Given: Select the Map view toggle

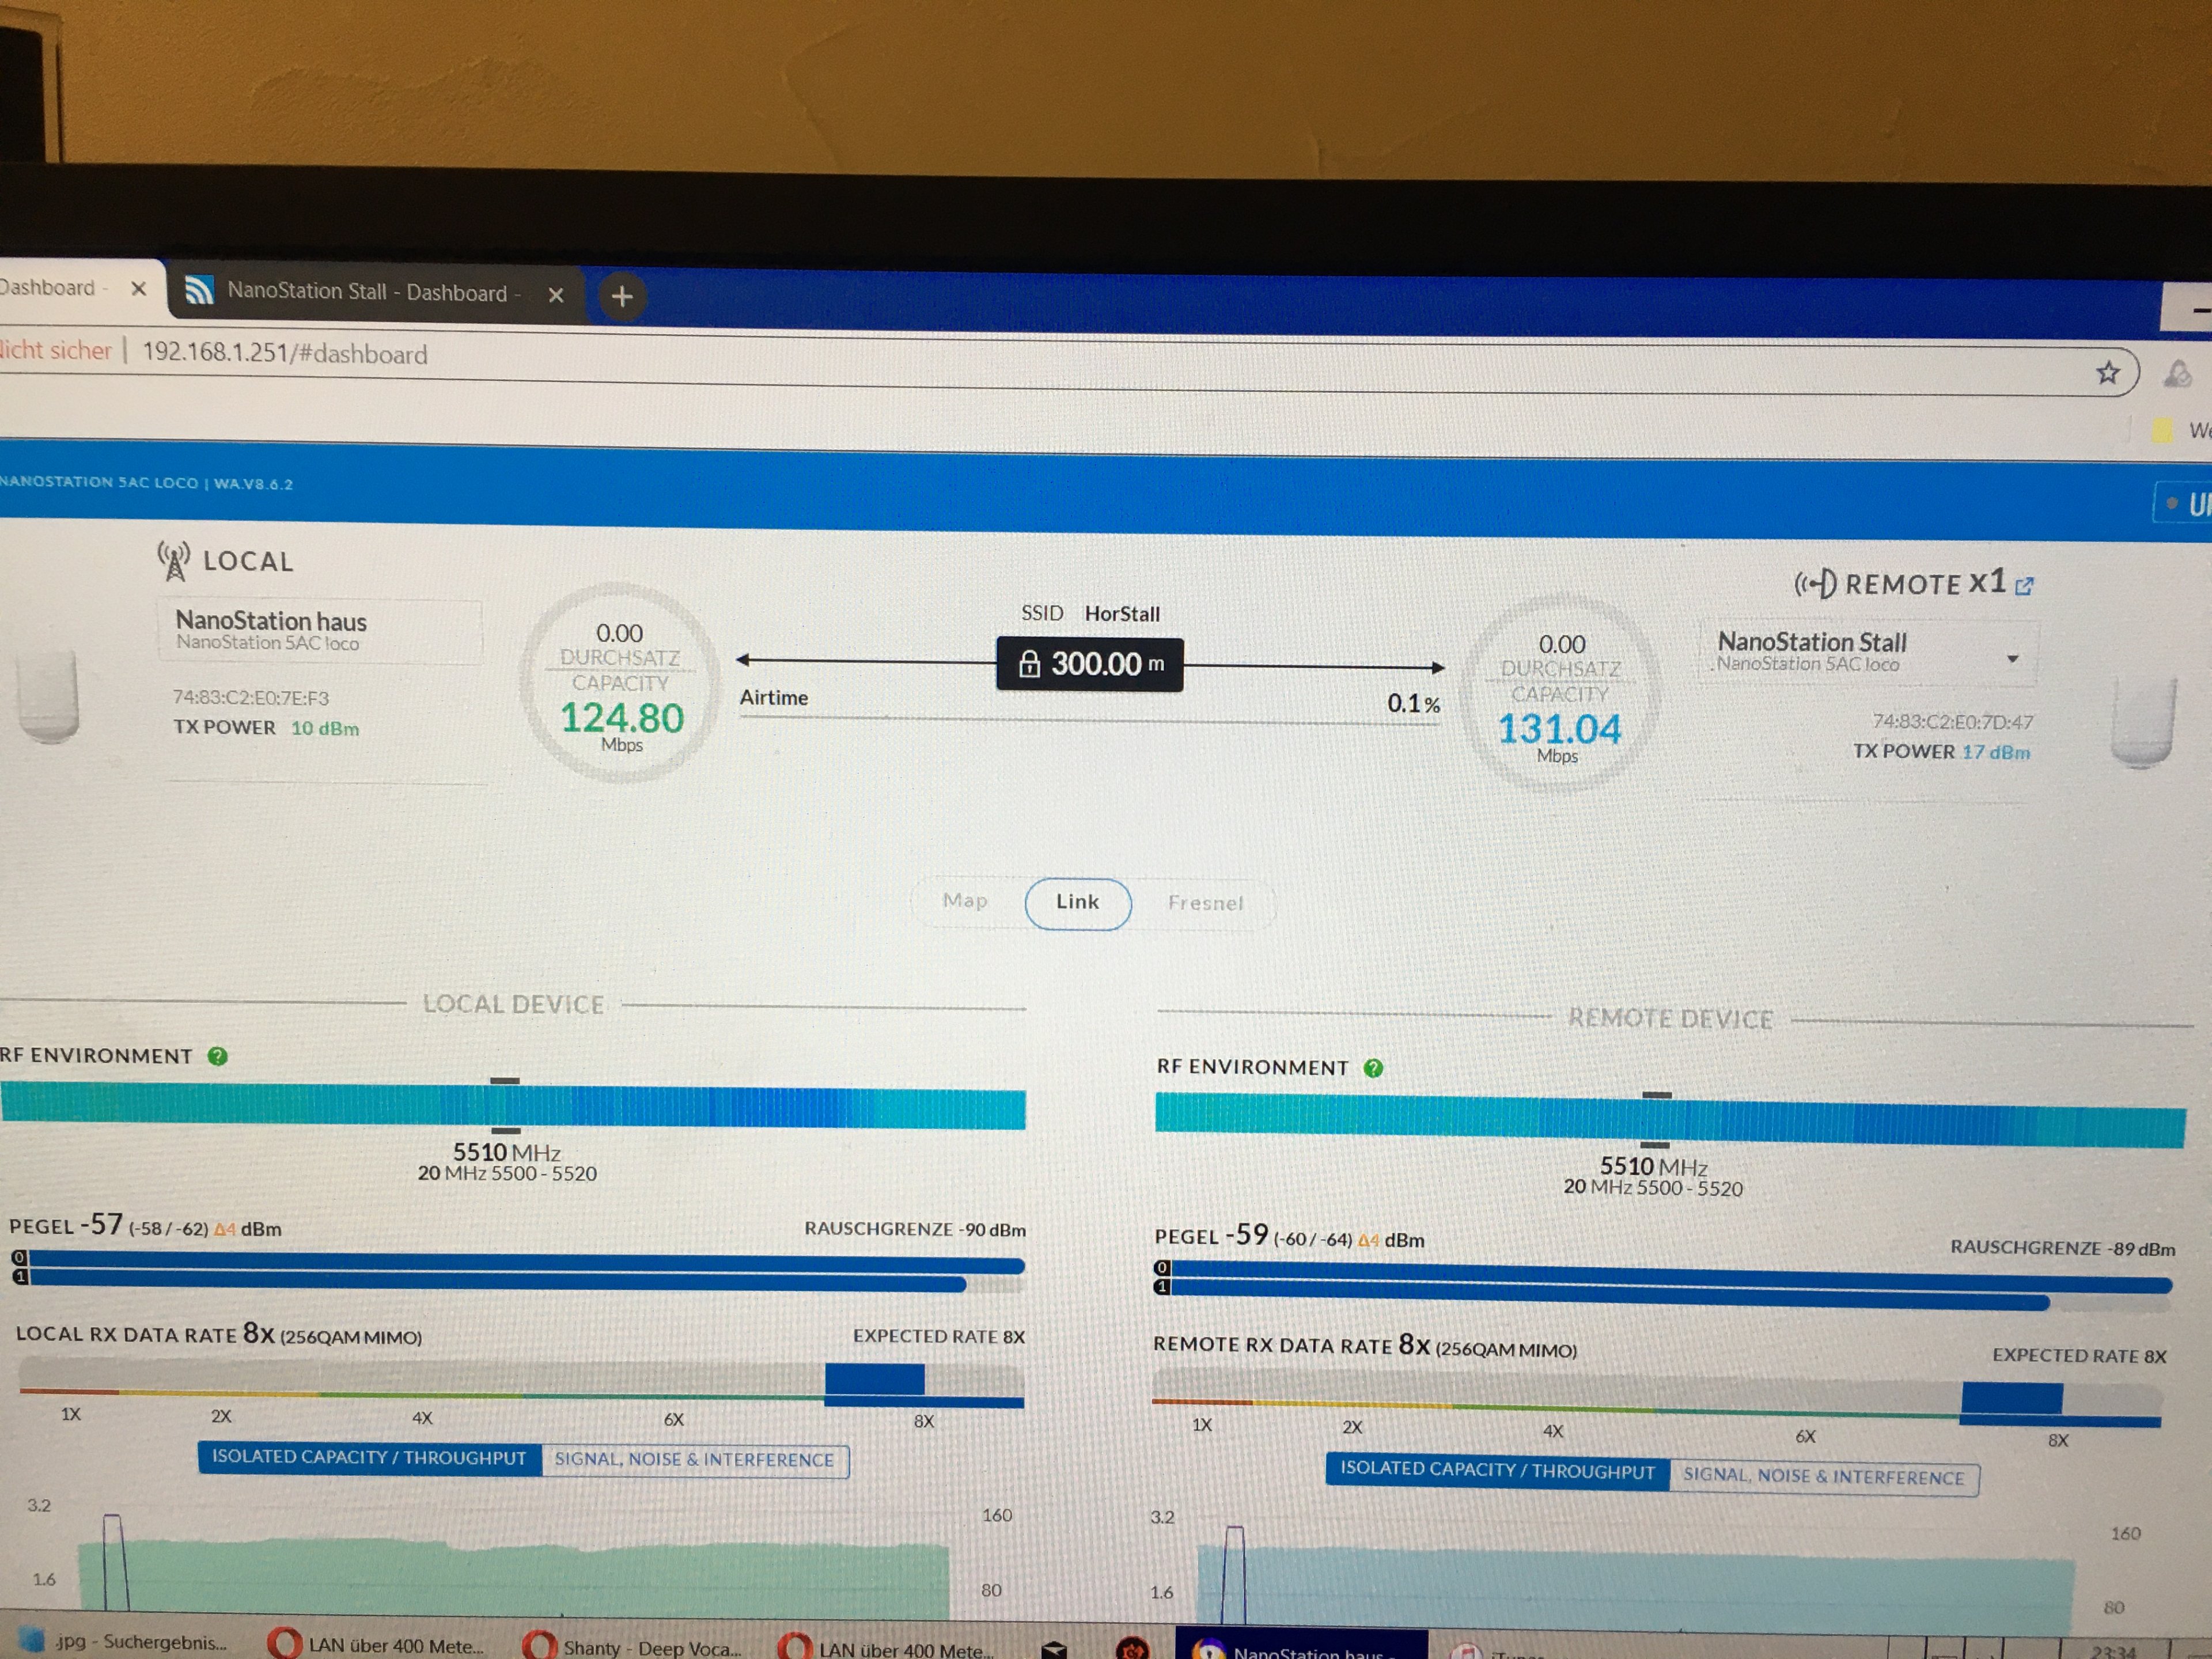Looking at the screenshot, I should pyautogui.click(x=964, y=901).
